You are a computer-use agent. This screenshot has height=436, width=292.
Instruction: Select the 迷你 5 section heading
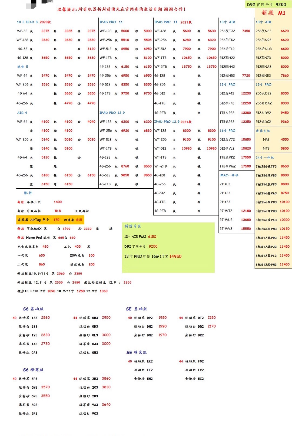coord(23,67)
